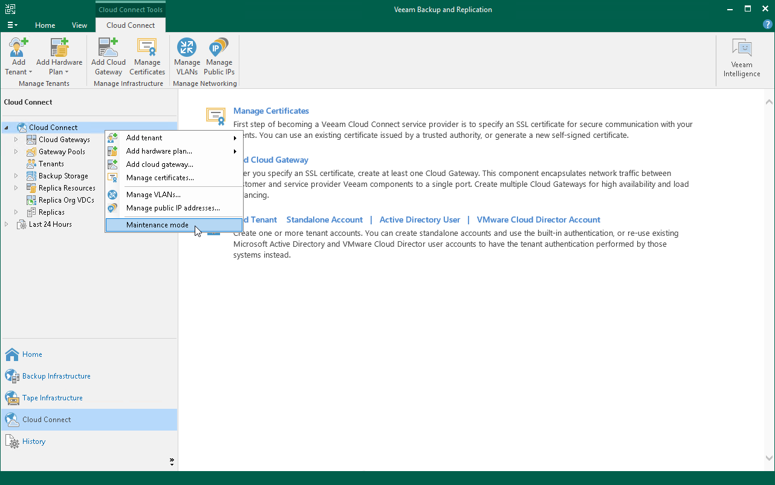Click the Backup Infrastructure navigation button

pyautogui.click(x=89, y=376)
